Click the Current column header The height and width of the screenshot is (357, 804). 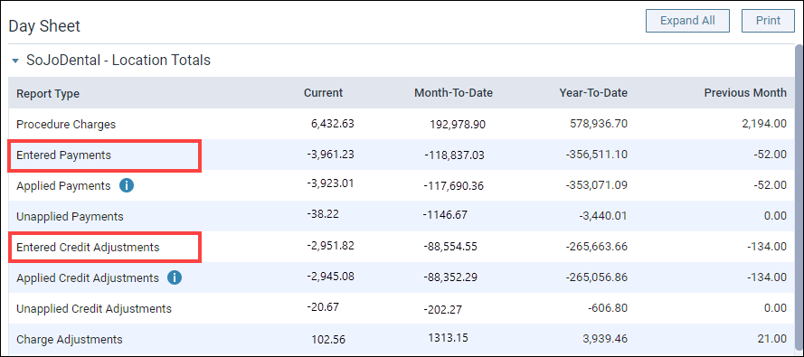click(x=324, y=93)
